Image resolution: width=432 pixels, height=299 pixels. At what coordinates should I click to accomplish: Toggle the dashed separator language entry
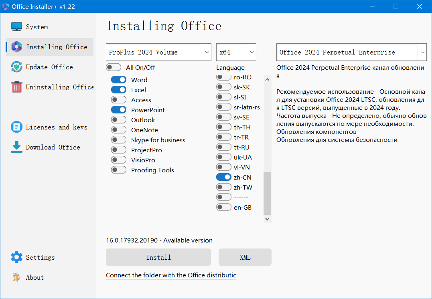pyautogui.click(x=224, y=197)
